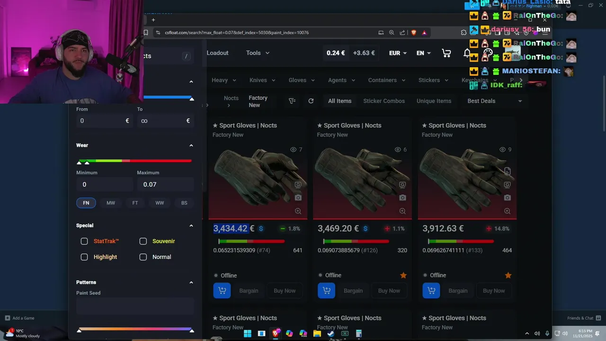This screenshot has width=606, height=341.
Task: Click Buy Now on the 3,434.42 € gloves
Action: click(x=285, y=291)
